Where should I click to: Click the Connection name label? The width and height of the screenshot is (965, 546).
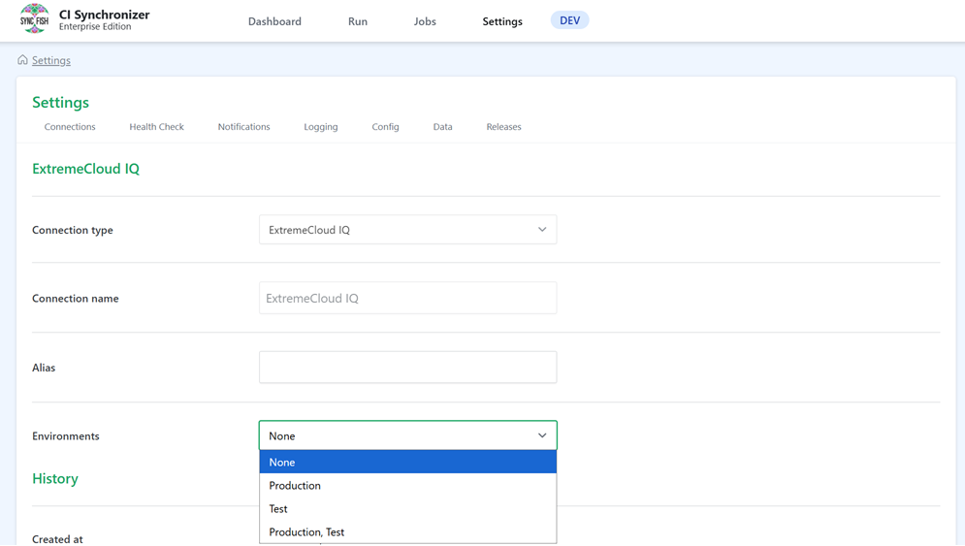(x=75, y=298)
